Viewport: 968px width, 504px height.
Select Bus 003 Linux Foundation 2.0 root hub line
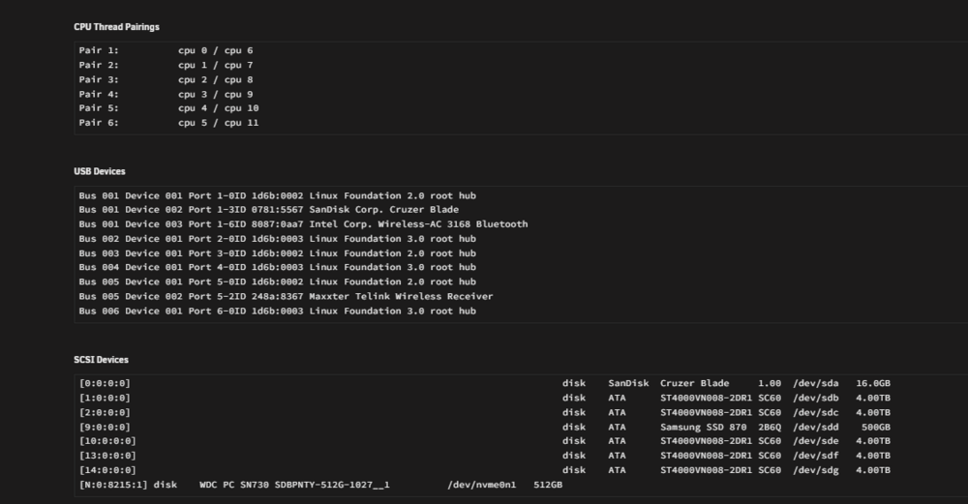click(x=277, y=253)
